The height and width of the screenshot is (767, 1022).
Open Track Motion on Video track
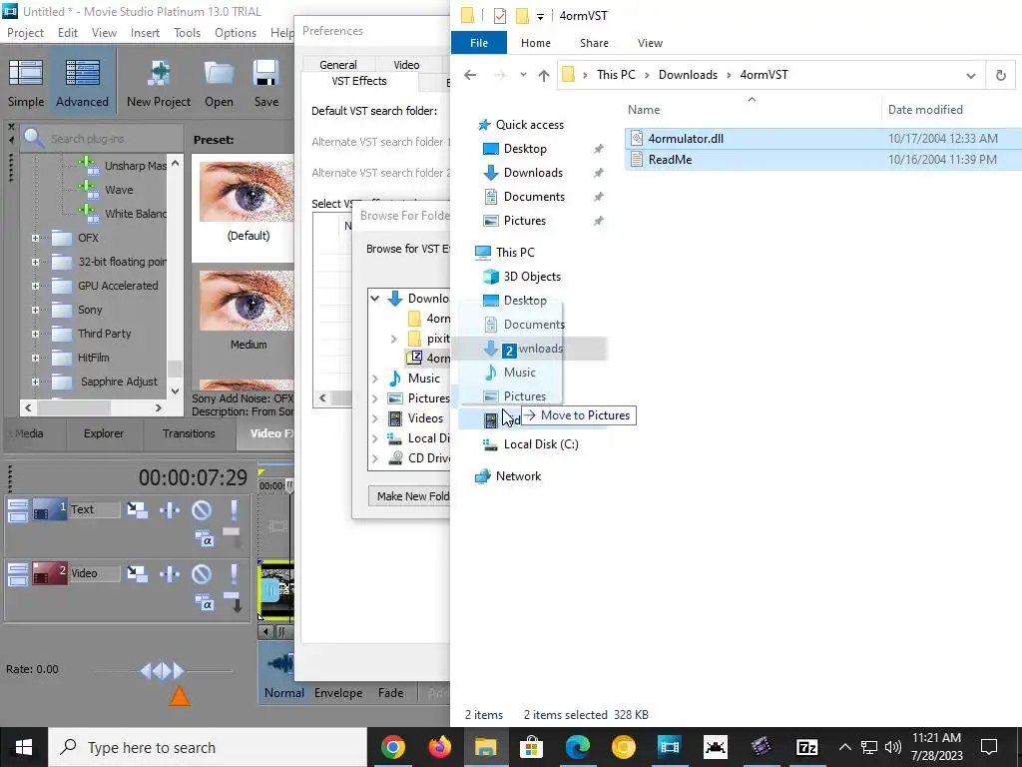click(137, 573)
